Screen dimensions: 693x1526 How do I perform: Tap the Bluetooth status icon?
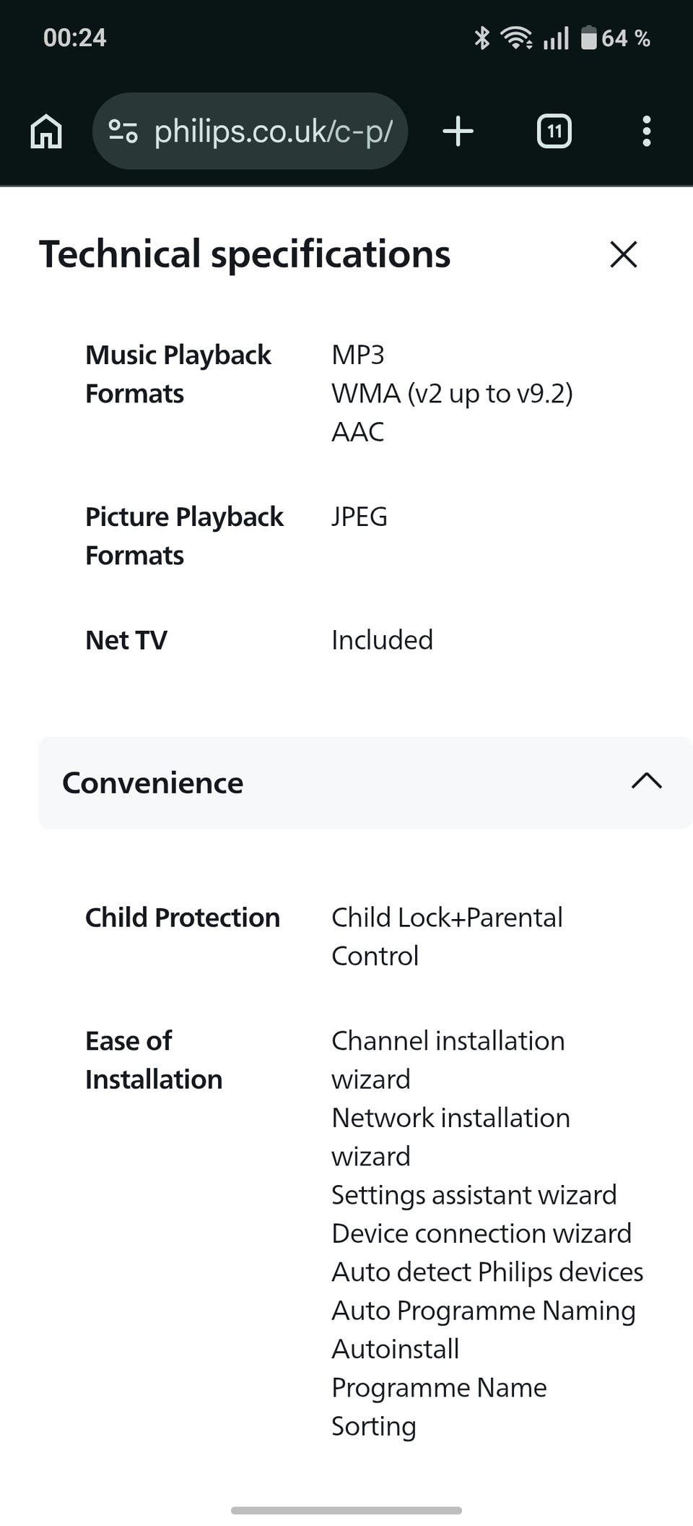[481, 38]
